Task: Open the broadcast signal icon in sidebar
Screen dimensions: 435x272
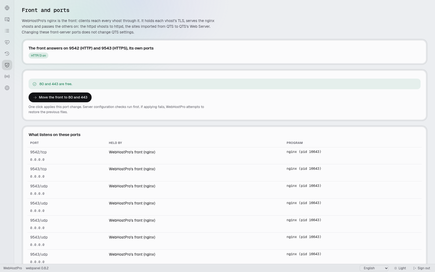Action: pyautogui.click(x=7, y=76)
